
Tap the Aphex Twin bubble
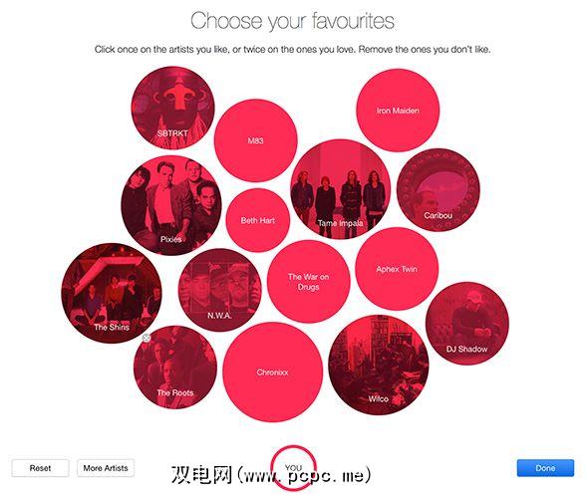tap(397, 269)
